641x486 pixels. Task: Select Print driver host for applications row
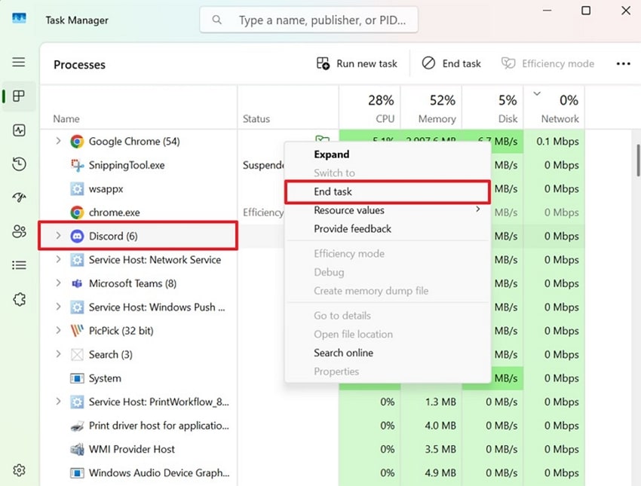(x=312, y=426)
